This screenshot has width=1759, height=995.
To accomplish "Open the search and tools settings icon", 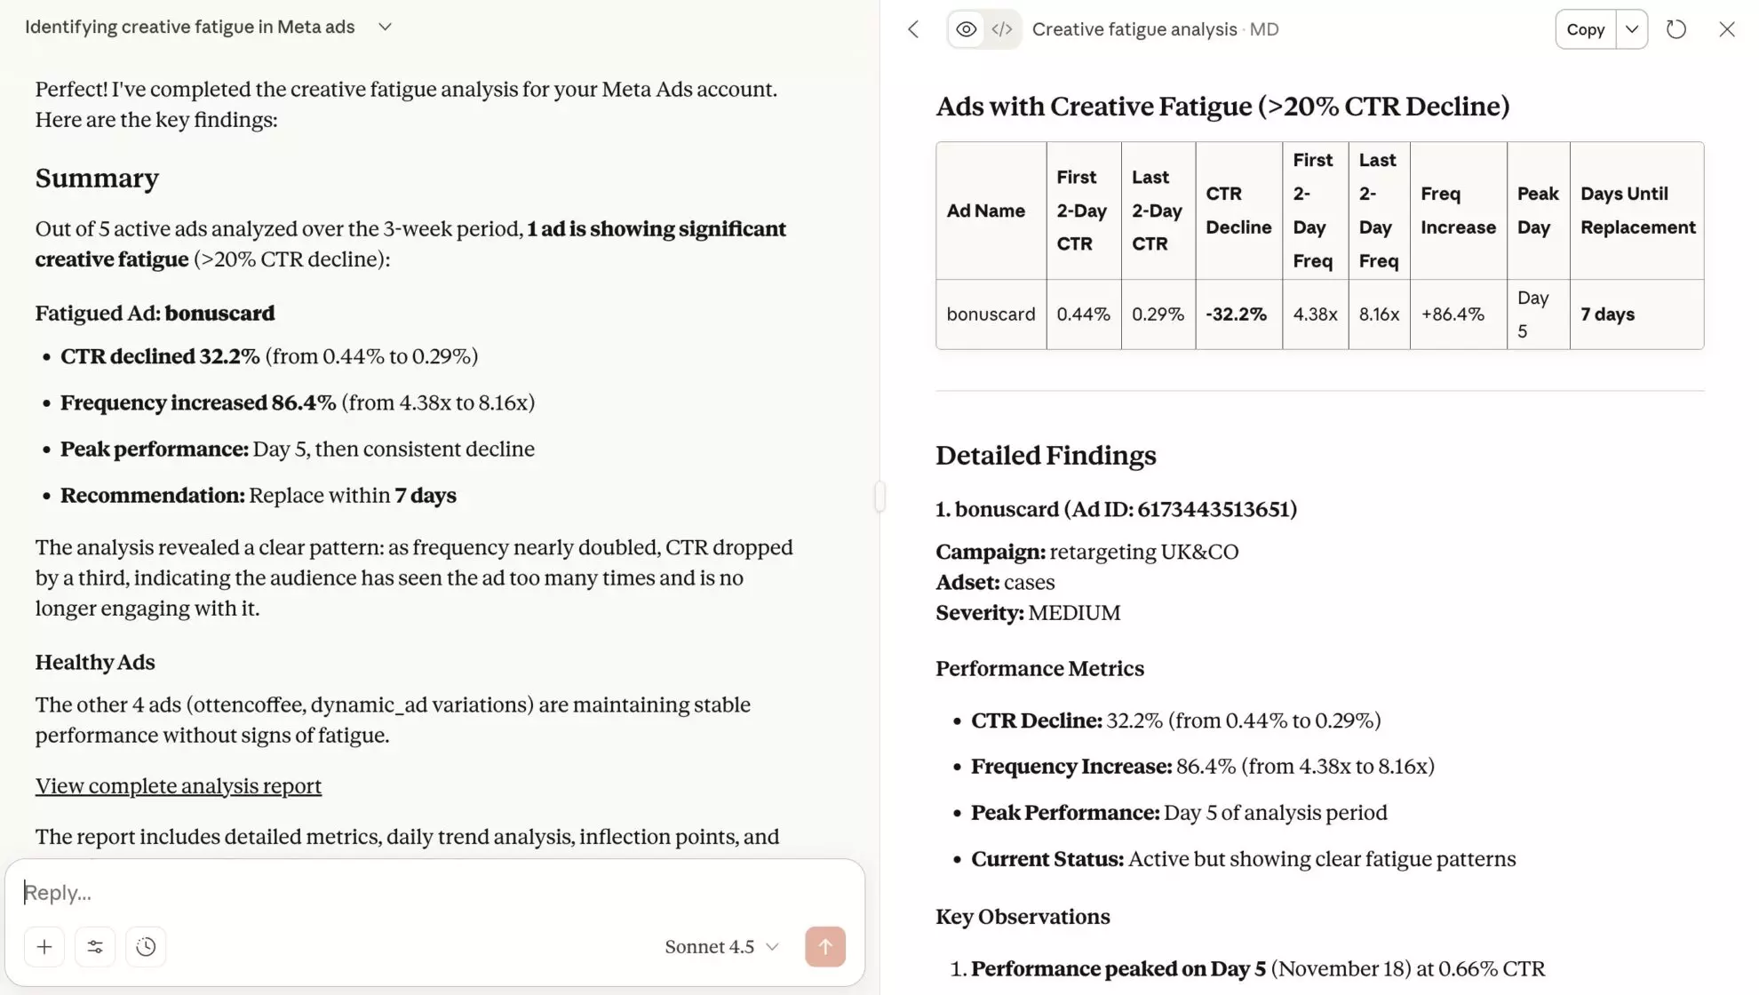I will (95, 946).
